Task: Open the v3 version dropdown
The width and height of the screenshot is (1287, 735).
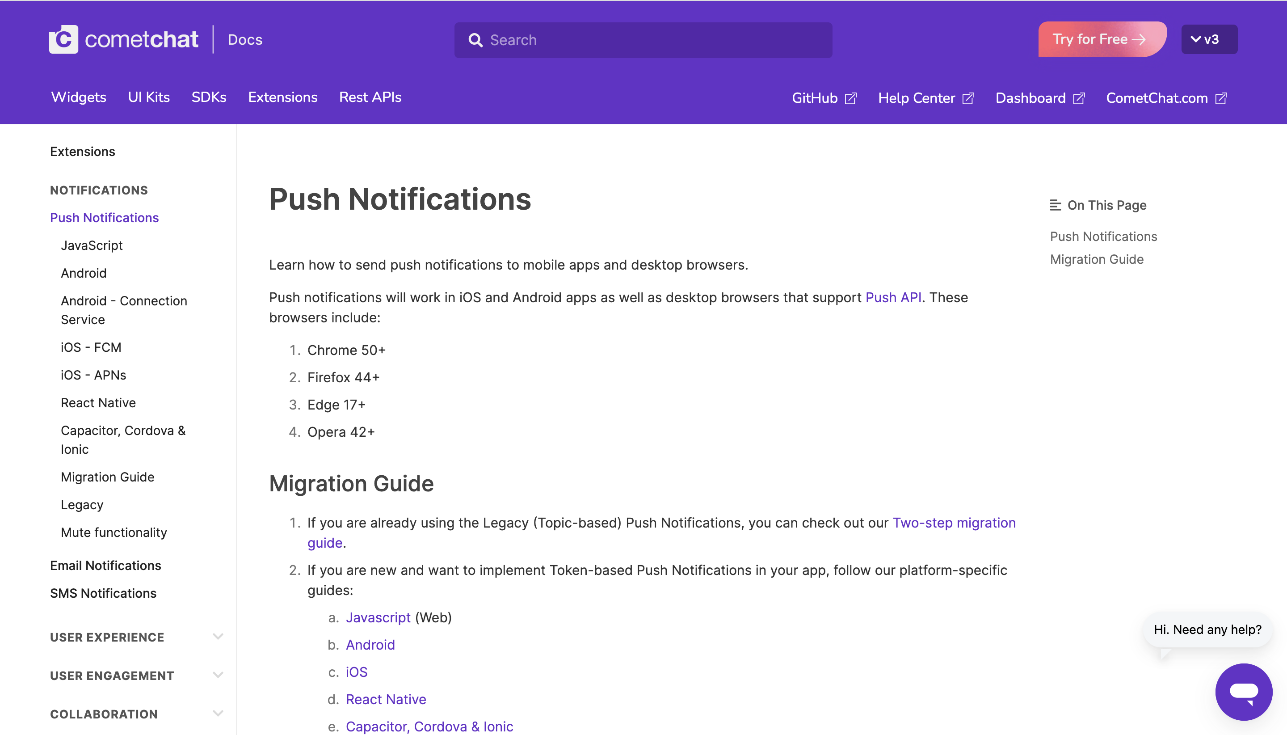Action: click(x=1209, y=39)
